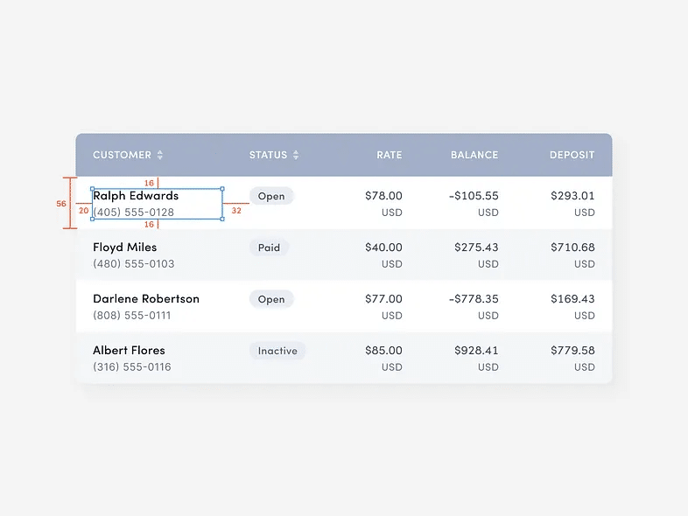
Task: Click the $710.68 deposit value
Action: [572, 248]
